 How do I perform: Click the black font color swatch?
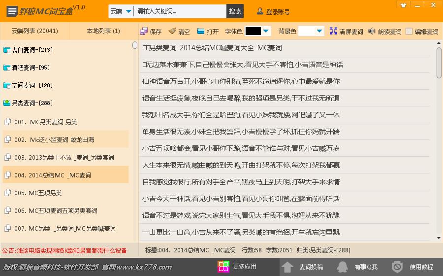click(253, 32)
